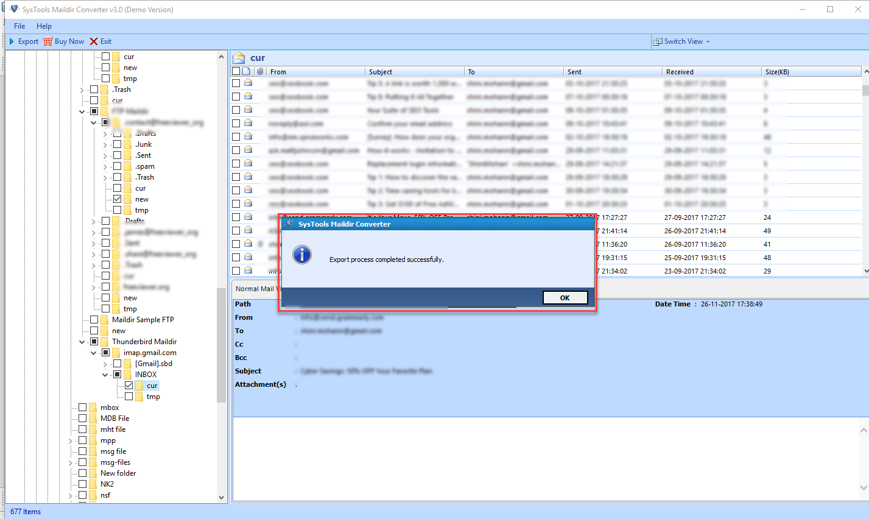Click OK in the export dialog
The image size is (869, 519).
click(565, 298)
